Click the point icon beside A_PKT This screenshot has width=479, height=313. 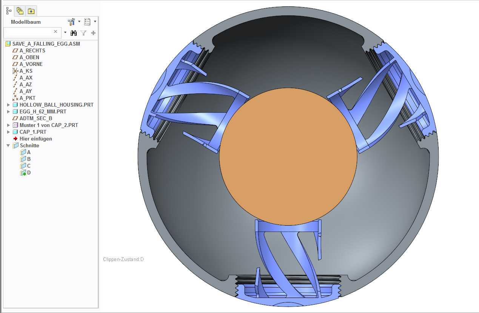[15, 98]
